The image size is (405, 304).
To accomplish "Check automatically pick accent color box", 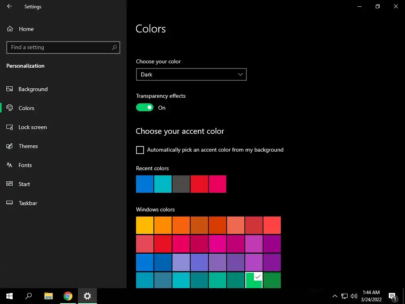I will [140, 150].
